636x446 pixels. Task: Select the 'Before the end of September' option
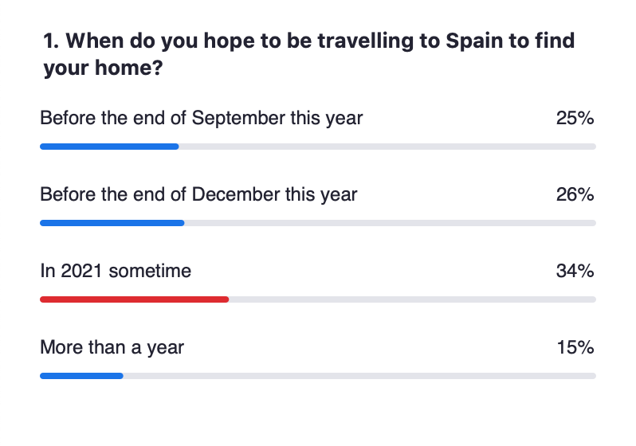coord(201,119)
